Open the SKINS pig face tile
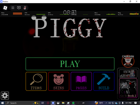140x105 pixels. click(x=59, y=81)
